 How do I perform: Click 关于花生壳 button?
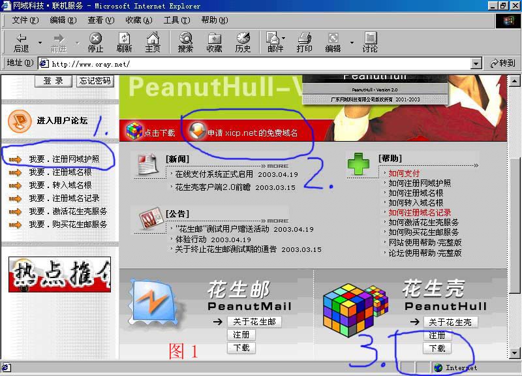(450, 322)
